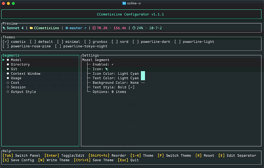
Task: Check the powerline-dark theme checkbox
Action: click(135, 42)
